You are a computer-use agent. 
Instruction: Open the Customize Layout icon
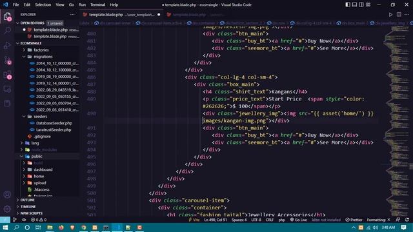pyautogui.click(x=368, y=5)
